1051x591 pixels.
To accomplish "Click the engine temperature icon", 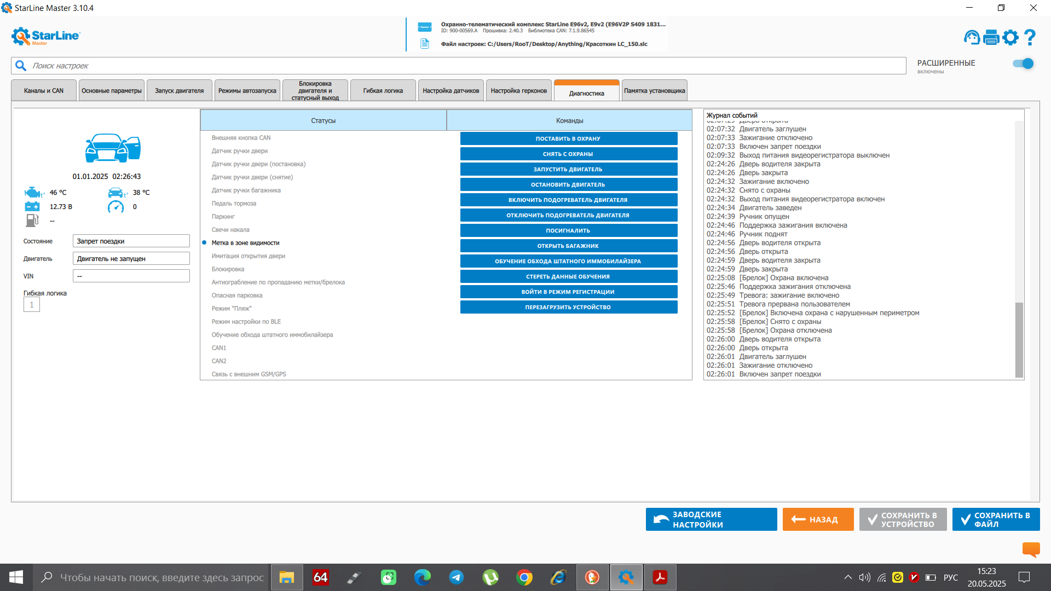I will [33, 193].
